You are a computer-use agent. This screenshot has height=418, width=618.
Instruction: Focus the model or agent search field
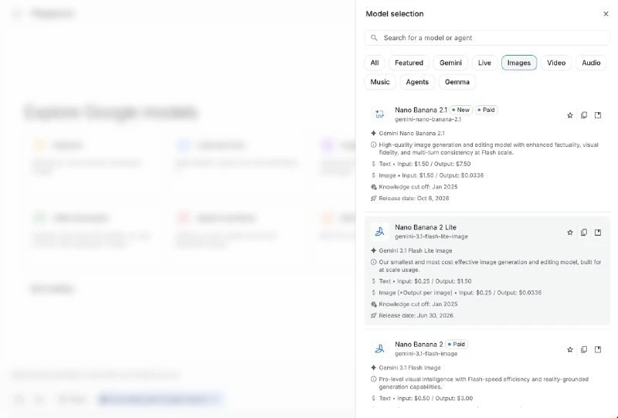click(487, 38)
